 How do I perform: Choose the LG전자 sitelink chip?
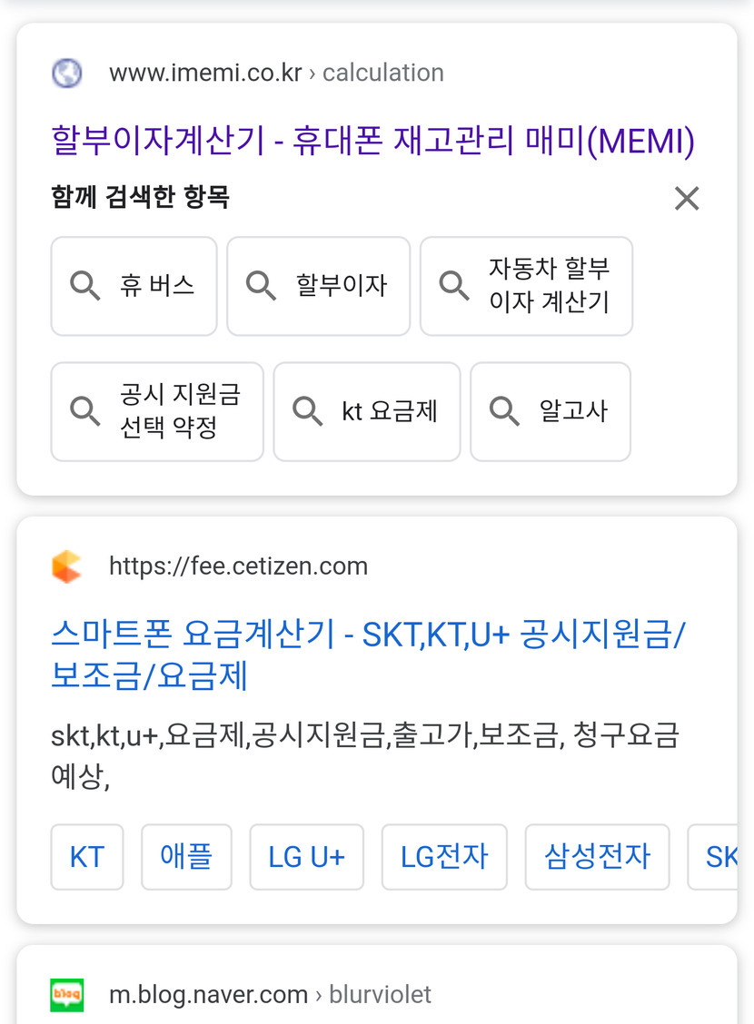[x=444, y=856]
